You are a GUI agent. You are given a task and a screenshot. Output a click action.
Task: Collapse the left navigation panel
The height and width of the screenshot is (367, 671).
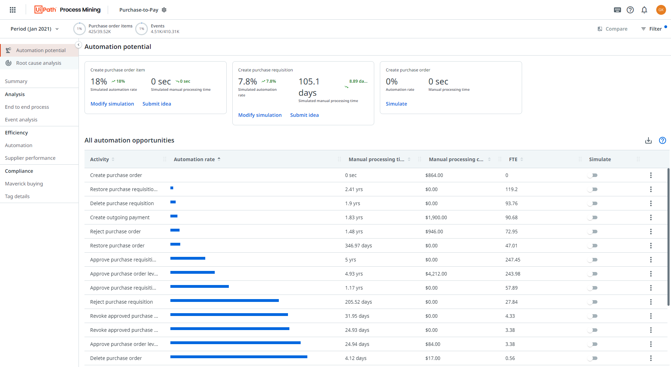pyautogui.click(x=79, y=45)
